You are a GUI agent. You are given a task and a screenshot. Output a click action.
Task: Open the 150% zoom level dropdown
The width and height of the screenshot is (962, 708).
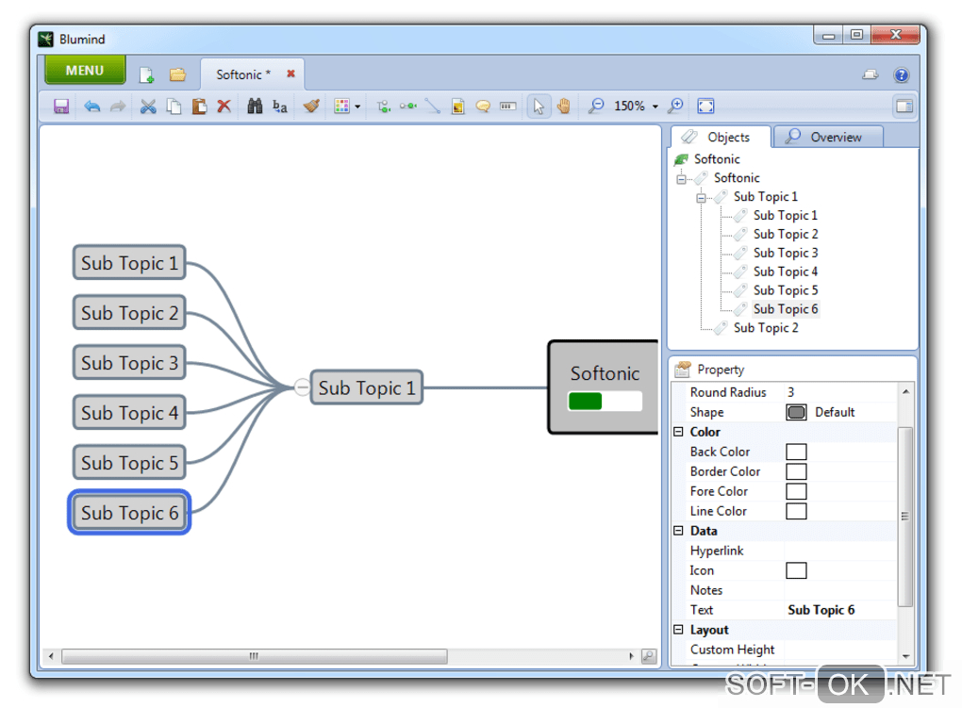[x=637, y=107]
